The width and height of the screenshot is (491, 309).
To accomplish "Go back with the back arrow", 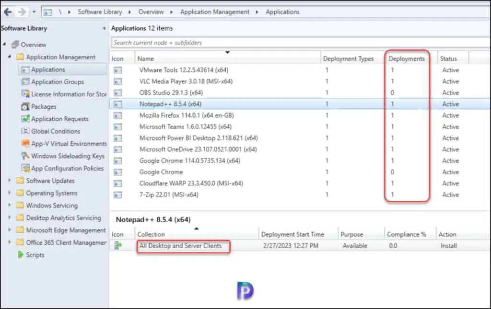I will click(x=8, y=12).
